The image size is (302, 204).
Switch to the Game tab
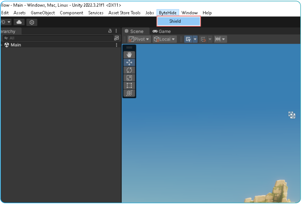coord(162,31)
